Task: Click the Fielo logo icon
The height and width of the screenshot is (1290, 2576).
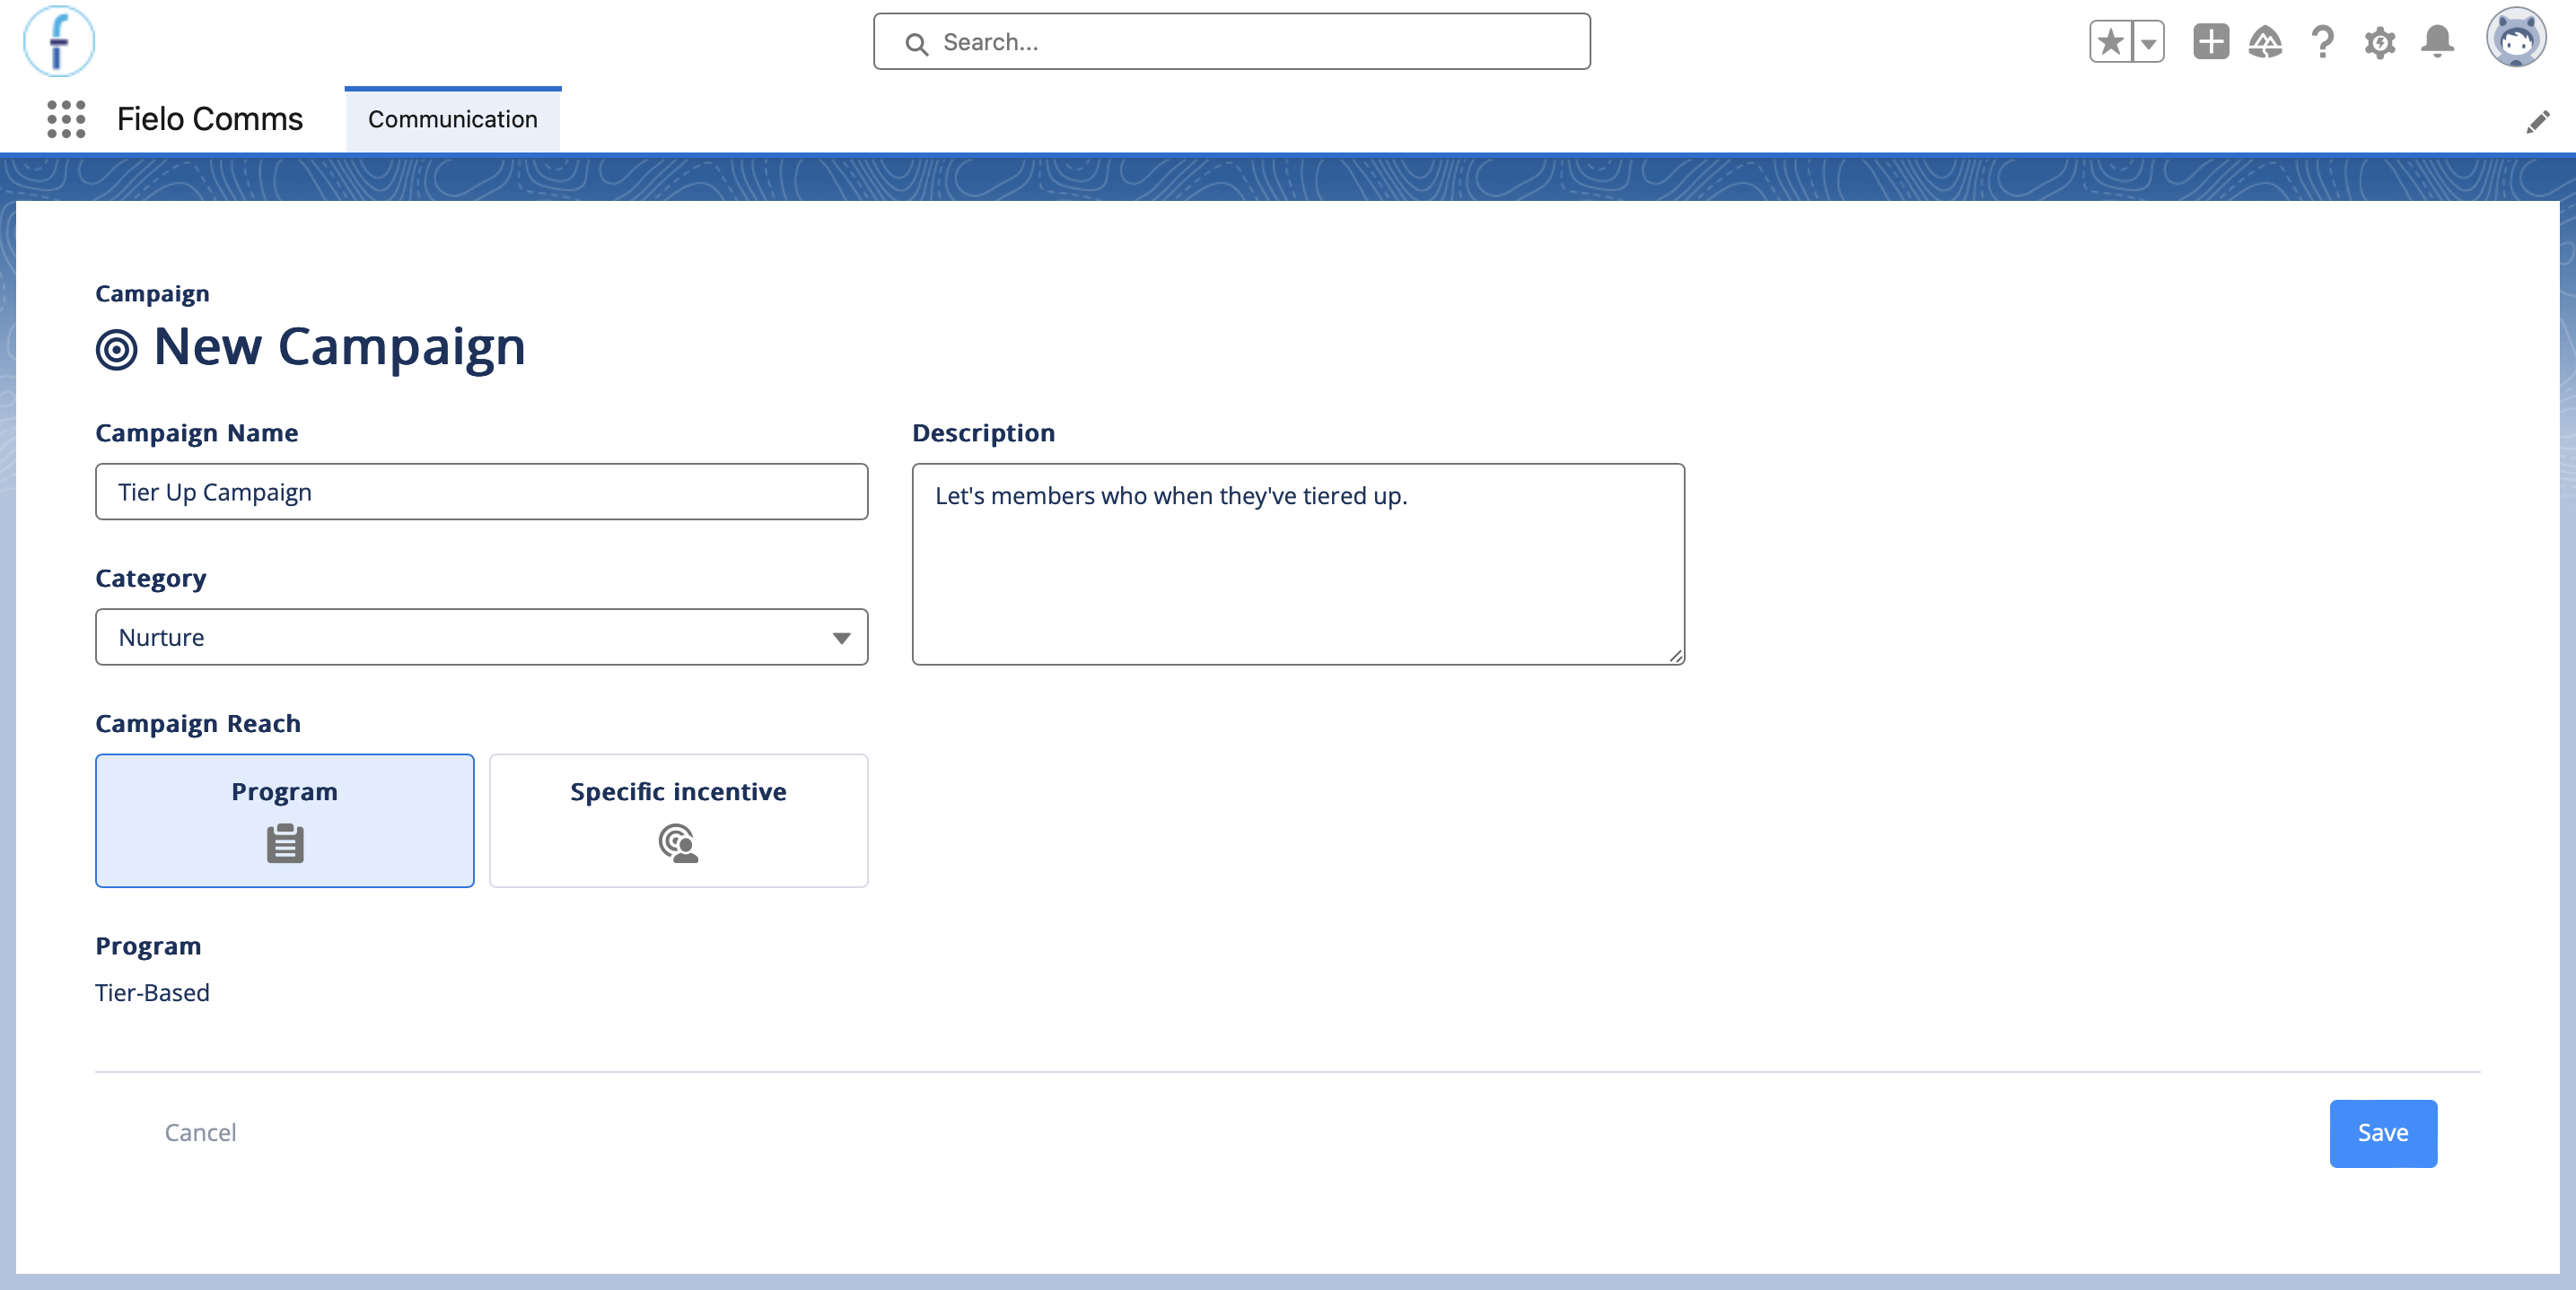Action: pos(59,41)
